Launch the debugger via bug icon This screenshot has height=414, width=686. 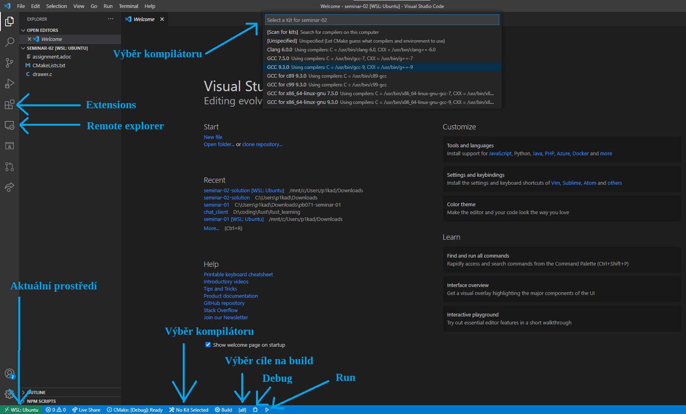pos(255,410)
